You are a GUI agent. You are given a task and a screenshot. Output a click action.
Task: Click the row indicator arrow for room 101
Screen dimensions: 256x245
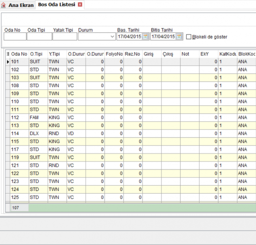click(7, 62)
